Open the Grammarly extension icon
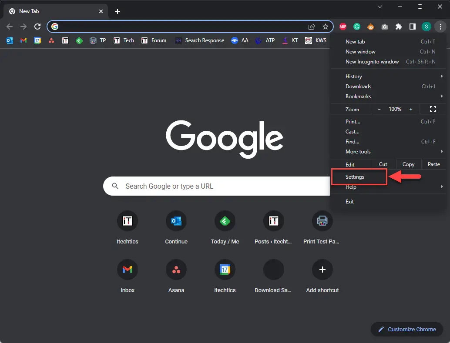The width and height of the screenshot is (450, 343). tap(357, 27)
